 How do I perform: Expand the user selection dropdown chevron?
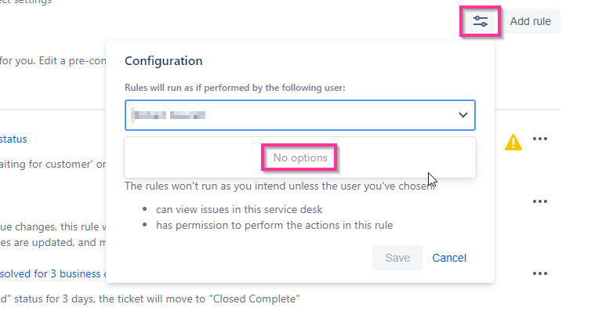click(x=463, y=114)
